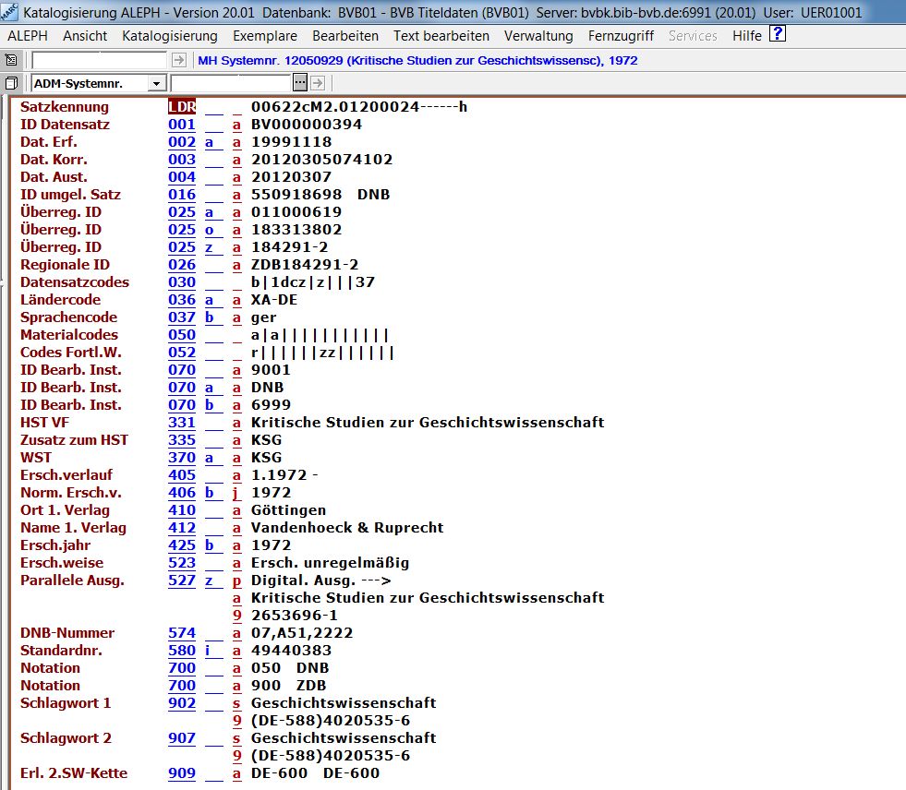
Task: Click the empty top bar input field
Action: click(x=100, y=60)
